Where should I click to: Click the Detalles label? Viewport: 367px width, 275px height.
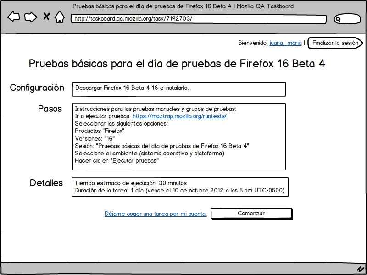(x=46, y=183)
